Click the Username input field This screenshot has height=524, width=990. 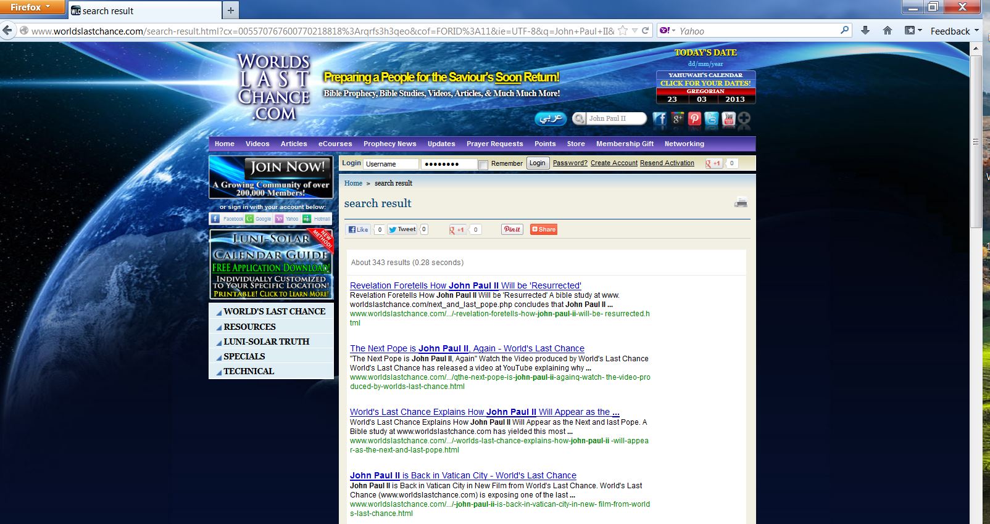391,164
